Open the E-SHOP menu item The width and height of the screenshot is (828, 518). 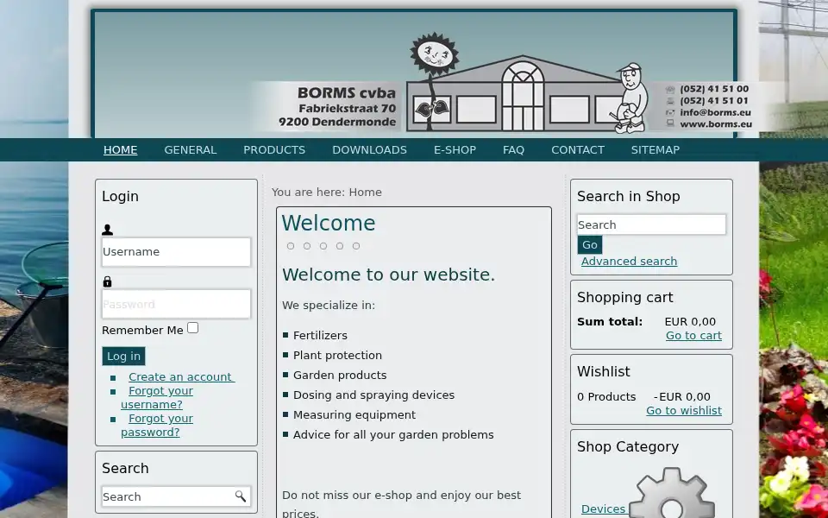(x=455, y=150)
